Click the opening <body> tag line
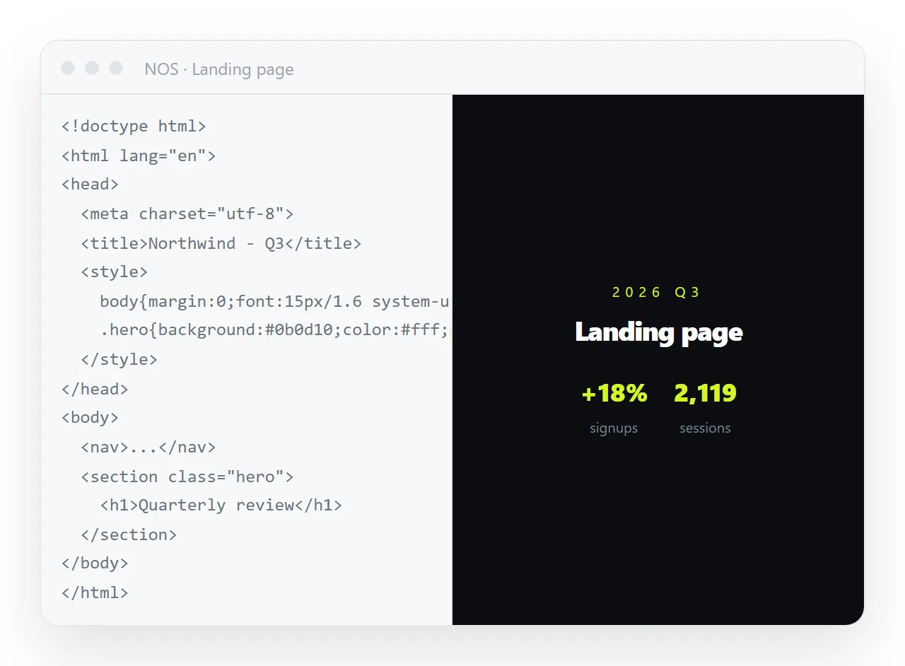 pyautogui.click(x=90, y=417)
